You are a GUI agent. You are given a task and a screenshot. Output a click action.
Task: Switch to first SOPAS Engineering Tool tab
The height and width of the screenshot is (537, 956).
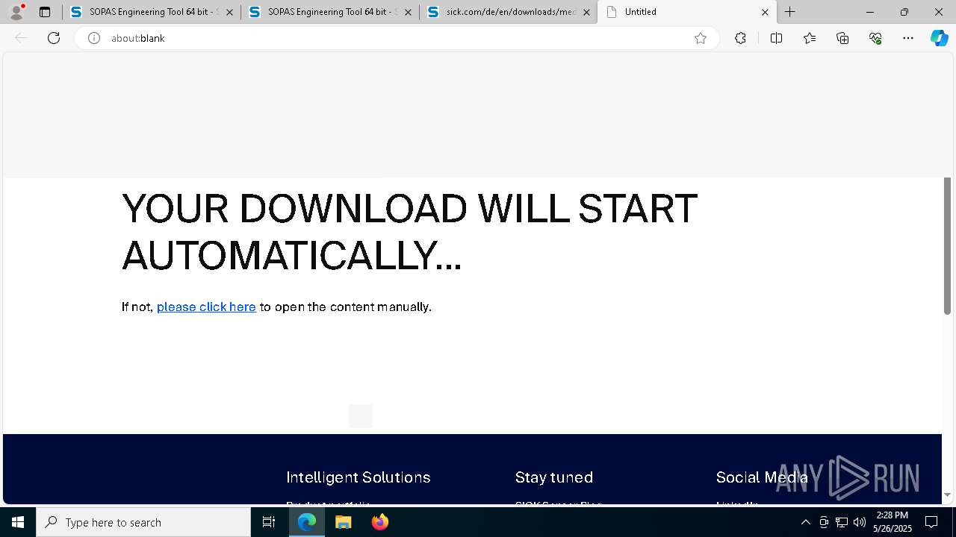pos(152,12)
